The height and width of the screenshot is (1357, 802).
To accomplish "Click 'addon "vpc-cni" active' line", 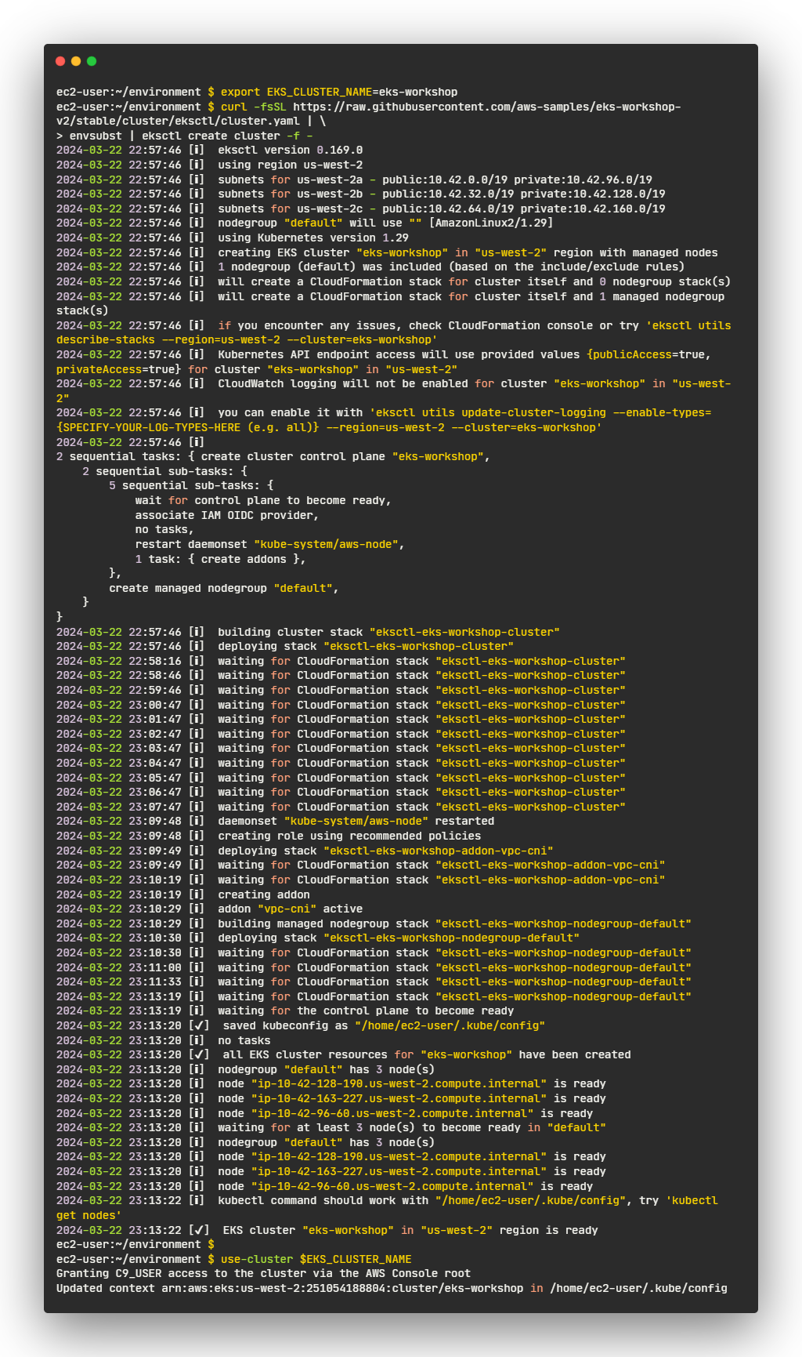I will pyautogui.click(x=291, y=909).
